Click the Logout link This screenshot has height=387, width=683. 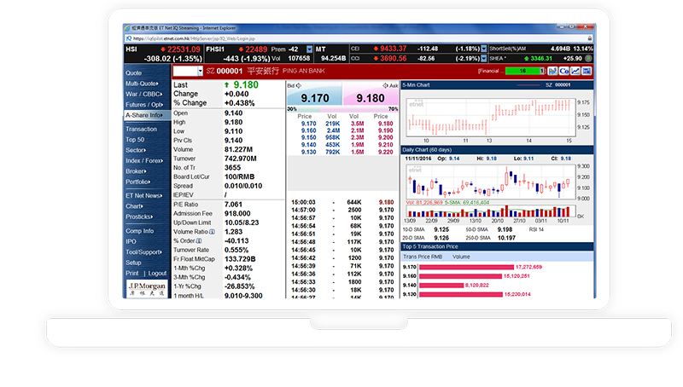pyautogui.click(x=157, y=273)
